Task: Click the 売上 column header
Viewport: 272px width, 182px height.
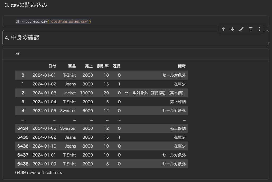Action: (89, 66)
